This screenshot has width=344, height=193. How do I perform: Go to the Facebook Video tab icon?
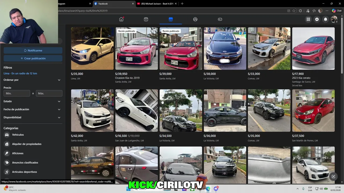[x=146, y=19]
